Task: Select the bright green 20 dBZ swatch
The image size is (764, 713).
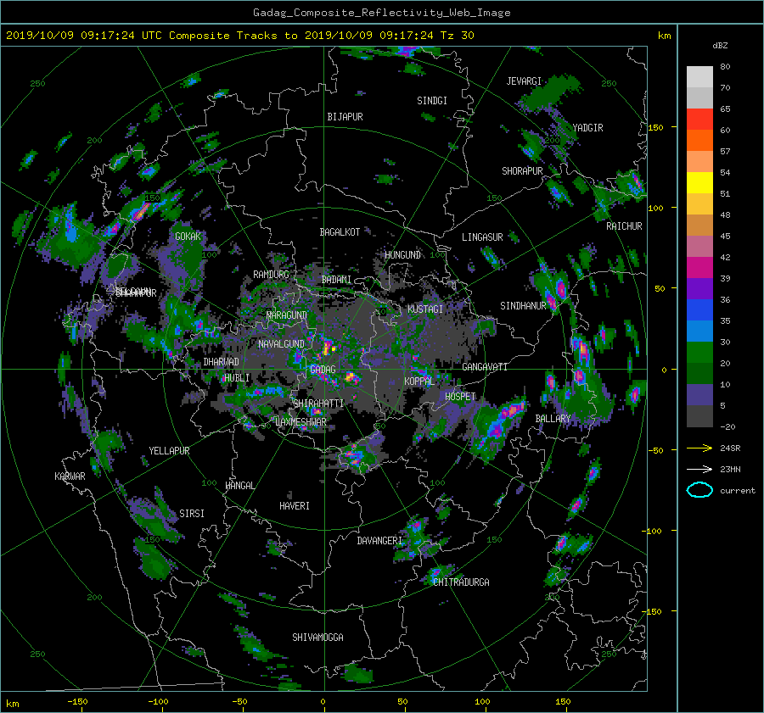Action: pos(699,353)
